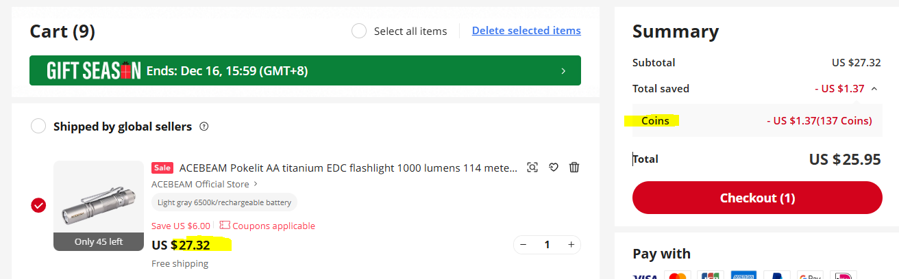The width and height of the screenshot is (899, 279).
Task: Move flashlight to wishlist with heart icon
Action: click(x=554, y=168)
